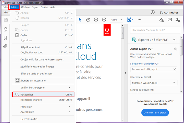Choose Copier le fichier dans le Presse-papiers
Image resolution: width=184 pixels, height=123 pixels.
click(43, 59)
